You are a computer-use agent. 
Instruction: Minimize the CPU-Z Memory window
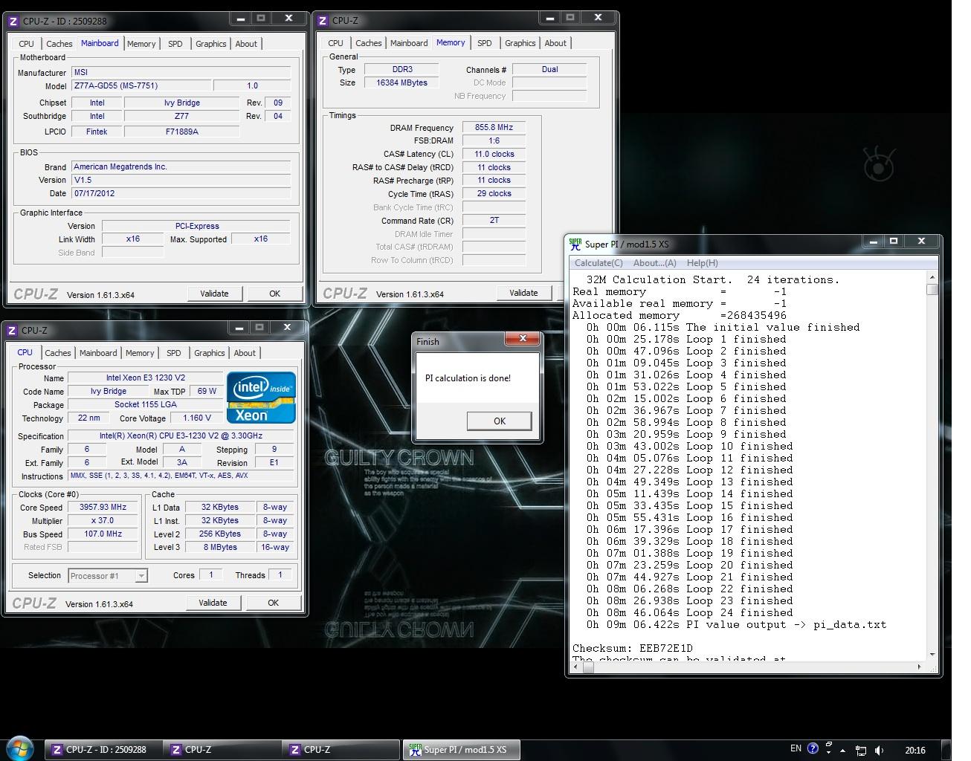coord(549,18)
